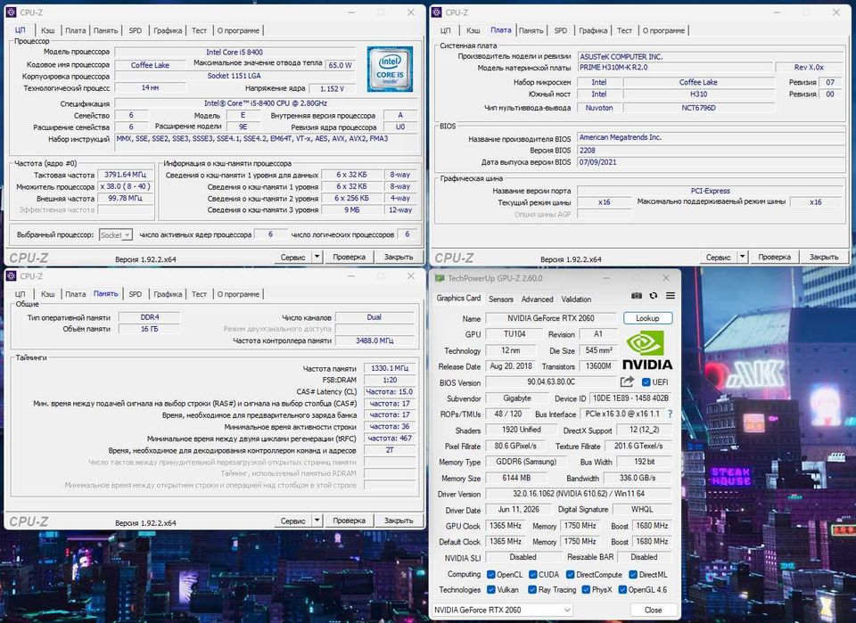Click Проверка in the processor window
Screen dimensions: 856x623
click(349, 257)
